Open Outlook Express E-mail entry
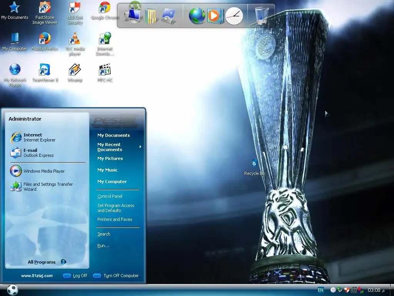The width and height of the screenshot is (394, 296). pos(47,153)
